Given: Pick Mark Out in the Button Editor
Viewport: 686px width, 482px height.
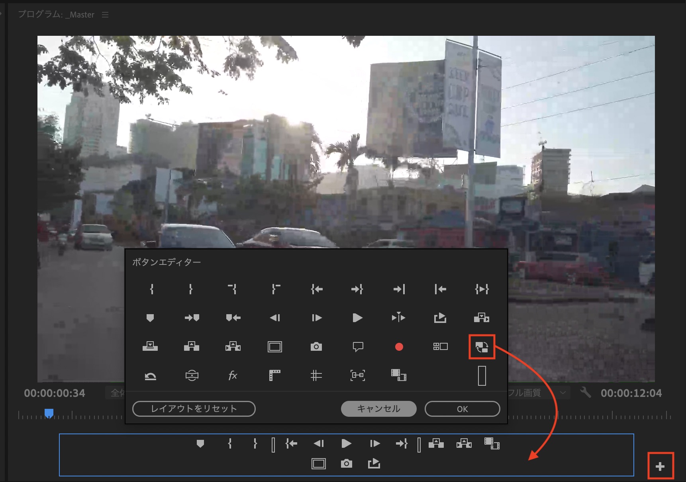Looking at the screenshot, I should tap(191, 289).
